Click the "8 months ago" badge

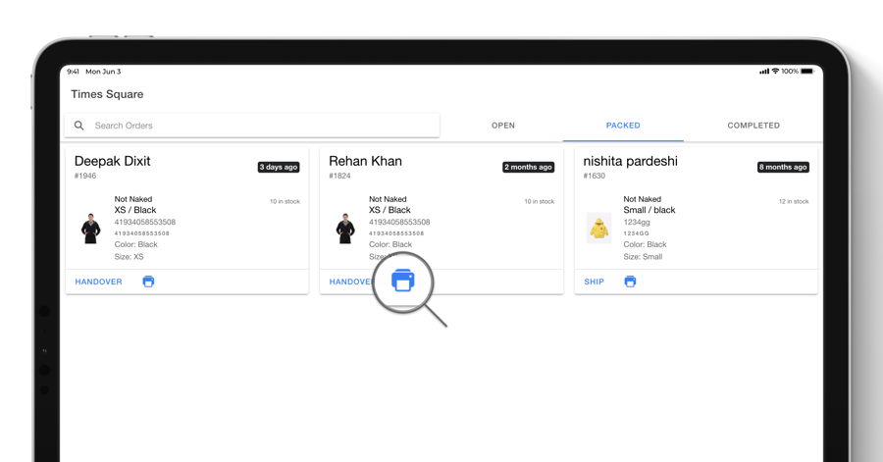click(783, 167)
